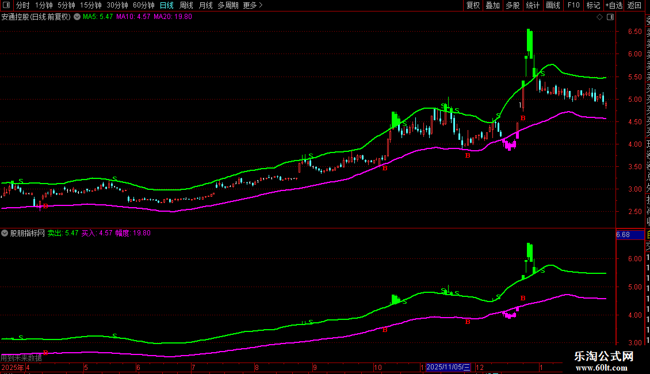Click the 返回 back button

click(634, 5)
